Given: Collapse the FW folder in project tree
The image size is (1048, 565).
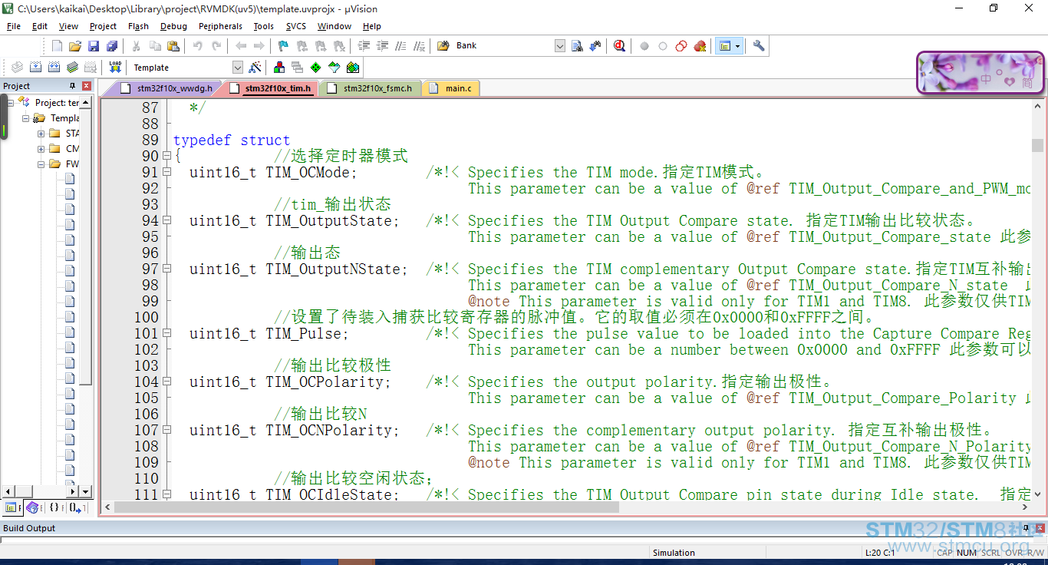Looking at the screenshot, I should tap(41, 164).
